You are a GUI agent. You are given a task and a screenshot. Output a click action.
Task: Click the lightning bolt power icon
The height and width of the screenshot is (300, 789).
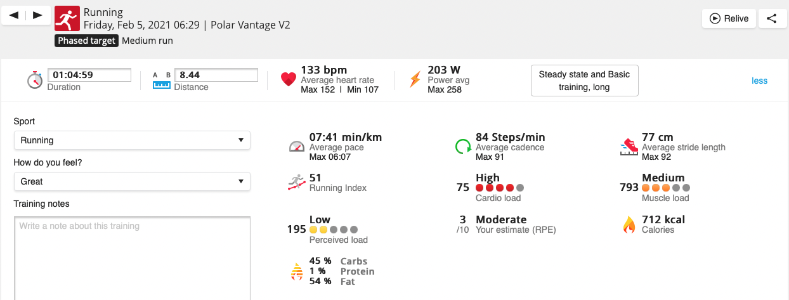pos(415,80)
